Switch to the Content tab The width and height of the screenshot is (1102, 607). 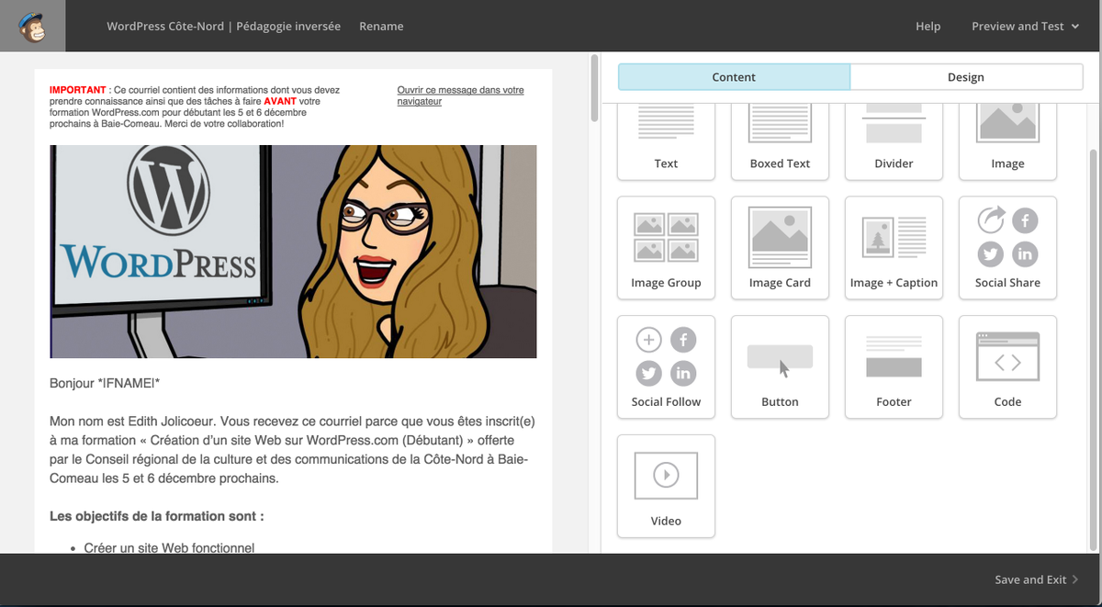pos(734,77)
